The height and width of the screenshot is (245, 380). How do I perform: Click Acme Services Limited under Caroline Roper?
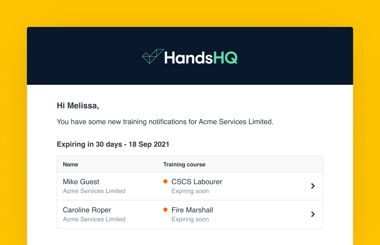[x=94, y=219]
